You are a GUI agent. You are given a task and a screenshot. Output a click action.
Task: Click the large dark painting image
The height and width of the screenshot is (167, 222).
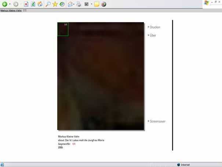pyautogui.click(x=101, y=76)
